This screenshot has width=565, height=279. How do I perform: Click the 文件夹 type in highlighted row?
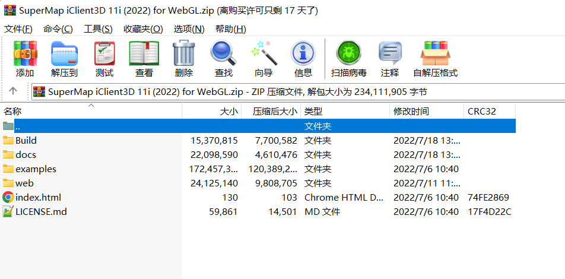[x=318, y=126]
